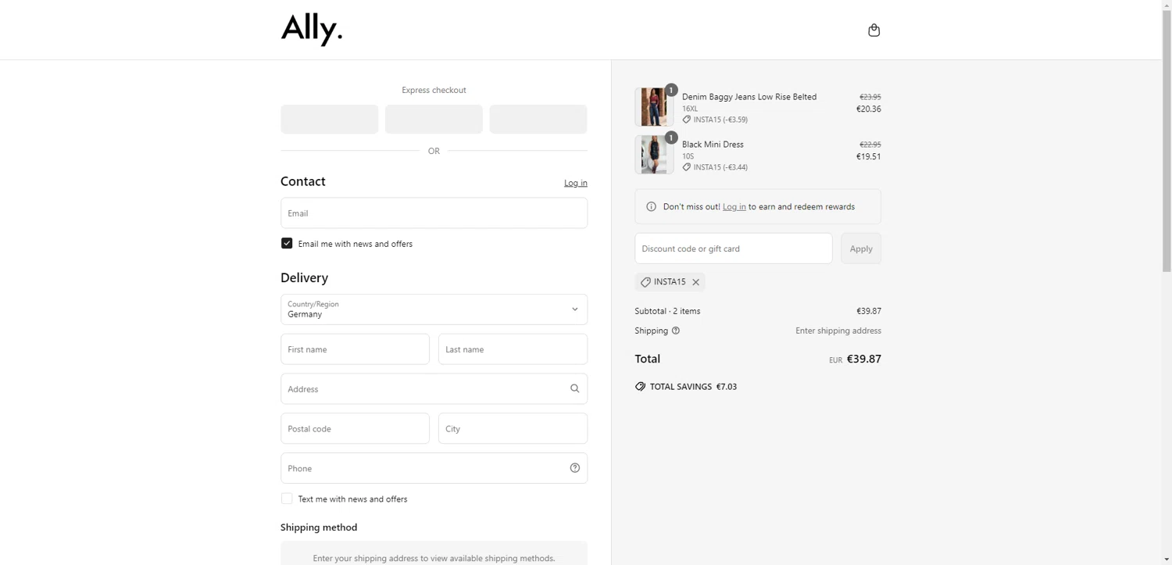This screenshot has width=1172, height=565.
Task: Remove the INSTA15 discount code
Action: pyautogui.click(x=695, y=282)
